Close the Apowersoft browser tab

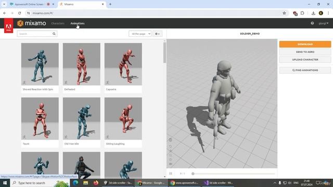tap(53, 4)
